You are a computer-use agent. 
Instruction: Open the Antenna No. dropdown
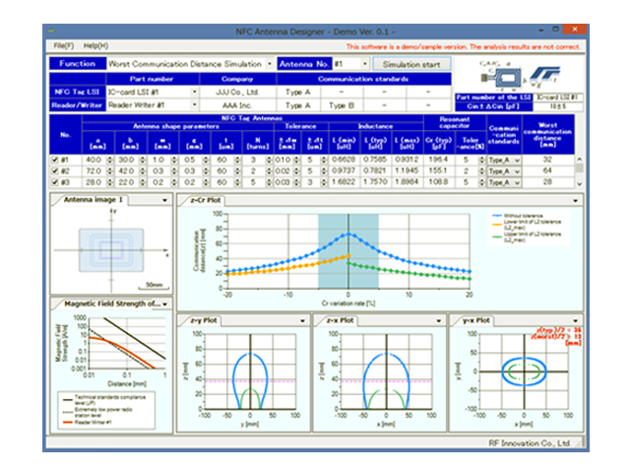(365, 64)
